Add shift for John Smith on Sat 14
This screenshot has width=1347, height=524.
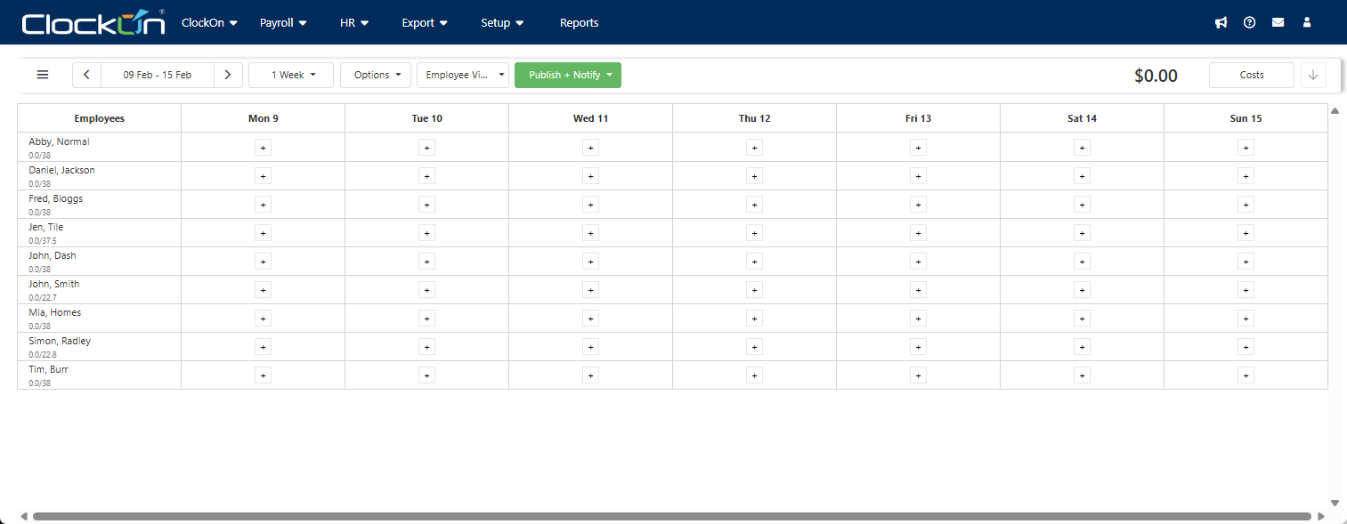click(x=1082, y=290)
